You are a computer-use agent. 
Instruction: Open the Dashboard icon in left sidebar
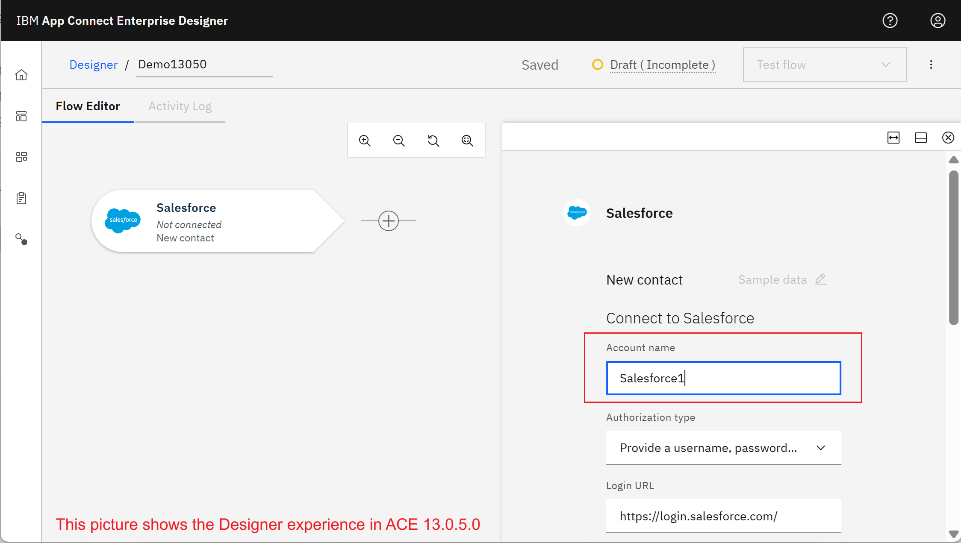(21, 116)
